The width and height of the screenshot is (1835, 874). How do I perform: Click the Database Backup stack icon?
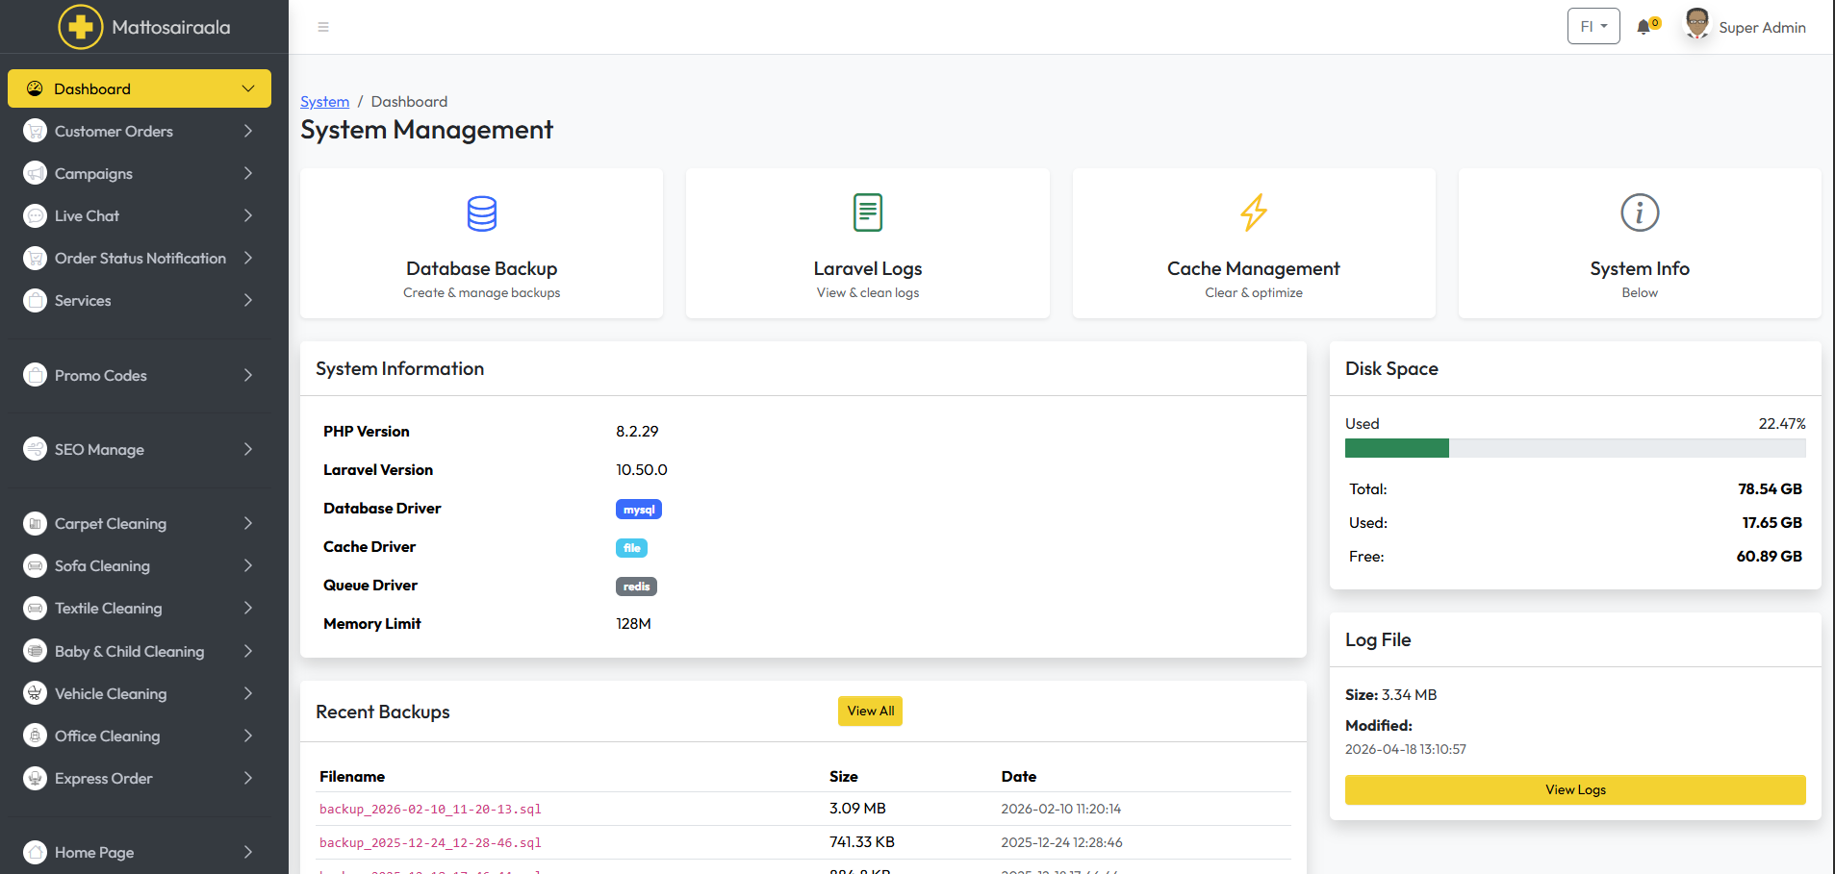click(481, 213)
